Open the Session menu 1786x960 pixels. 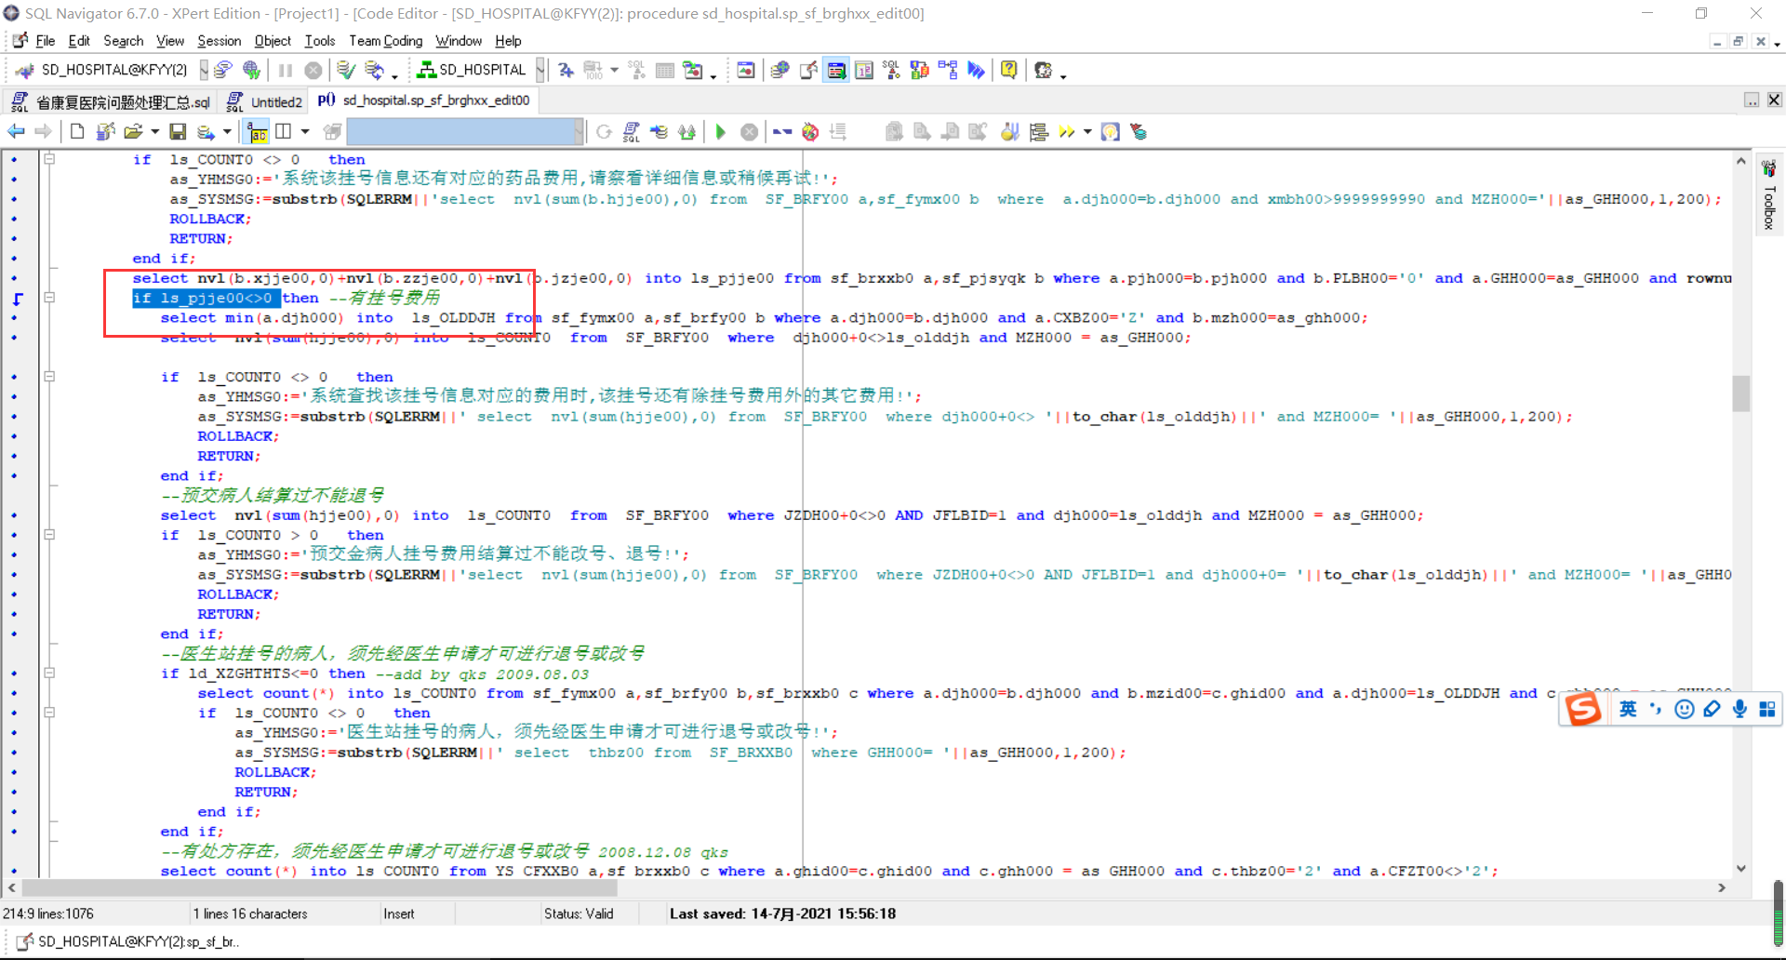coord(219,41)
